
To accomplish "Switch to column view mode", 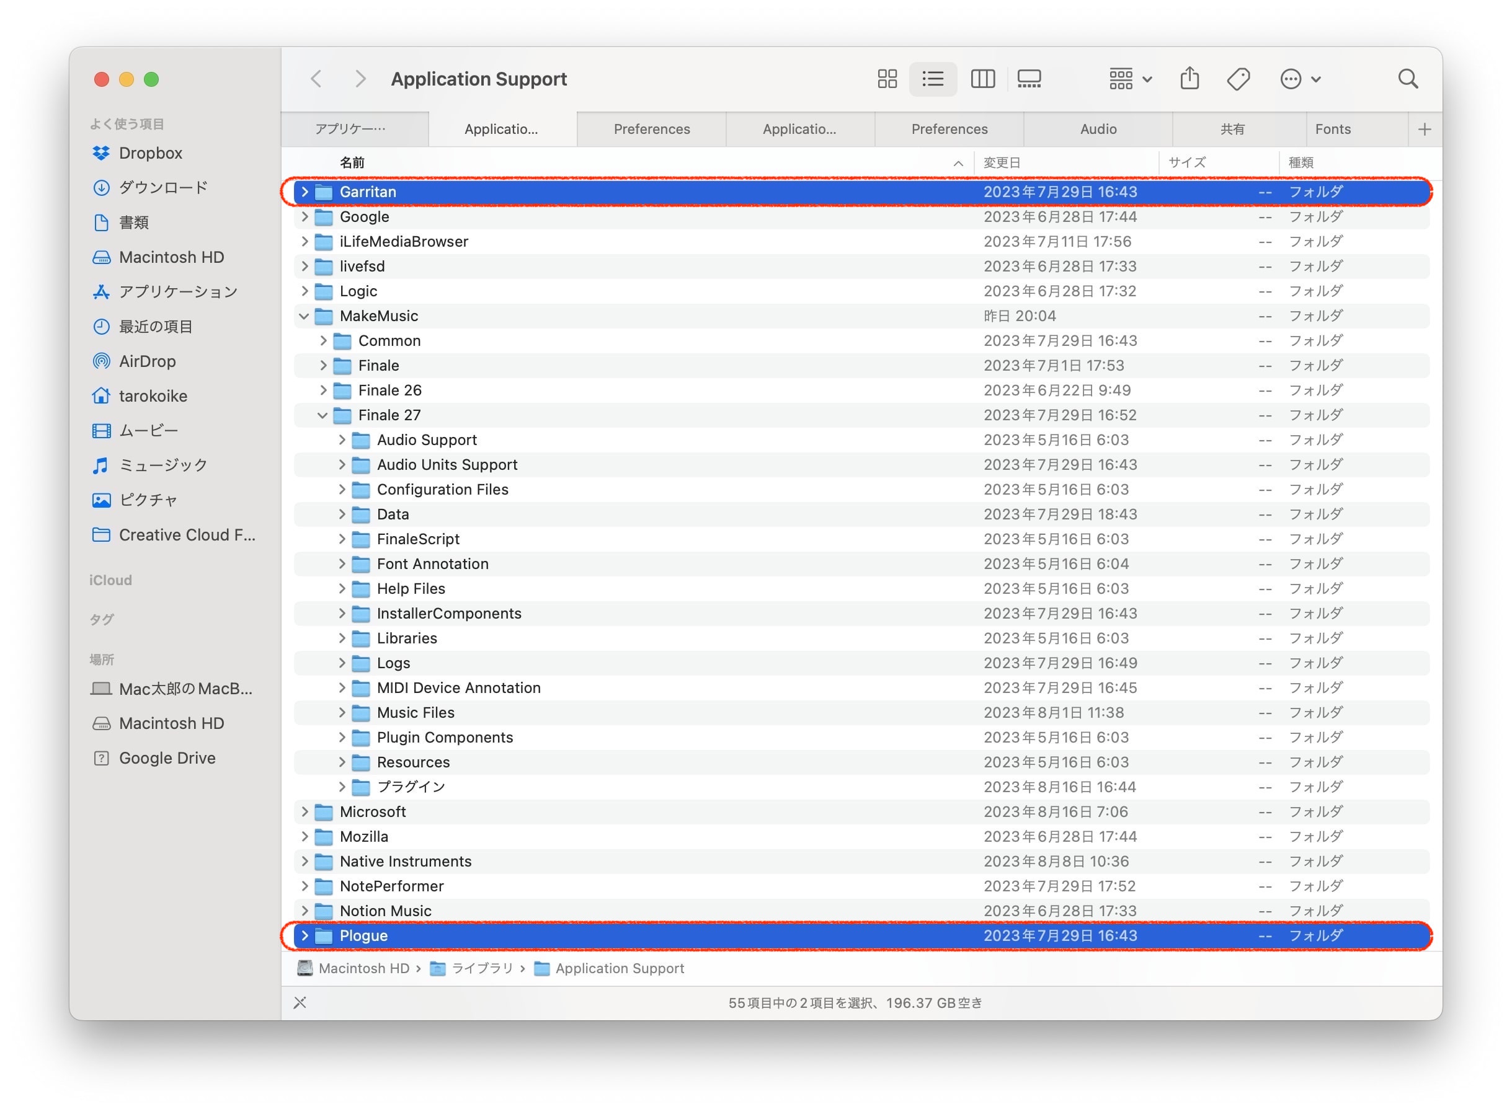I will coord(982,79).
